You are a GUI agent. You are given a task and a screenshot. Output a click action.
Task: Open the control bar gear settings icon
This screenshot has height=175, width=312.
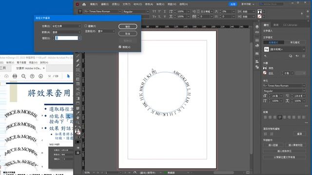(308, 11)
